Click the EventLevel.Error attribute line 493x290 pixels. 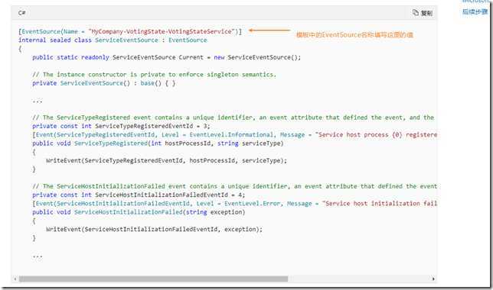(x=234, y=204)
